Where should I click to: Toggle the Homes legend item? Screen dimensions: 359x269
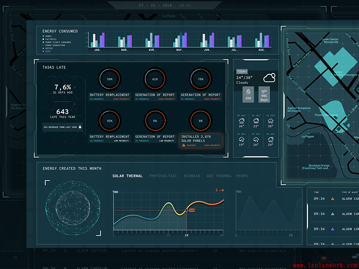(x=44, y=36)
